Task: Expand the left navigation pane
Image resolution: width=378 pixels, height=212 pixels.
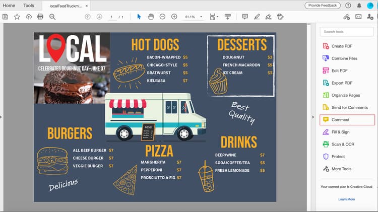Action: 1,117
